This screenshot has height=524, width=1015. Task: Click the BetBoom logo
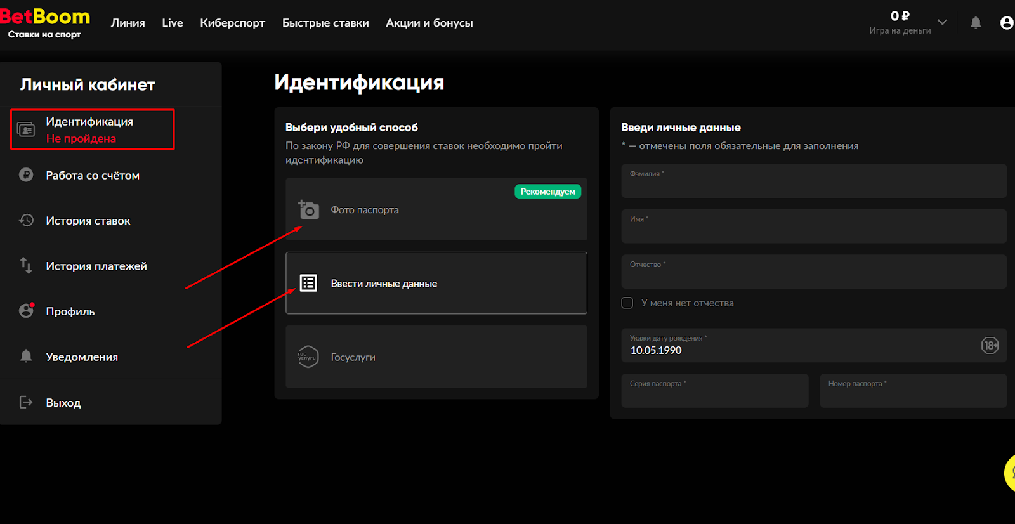coord(45,23)
